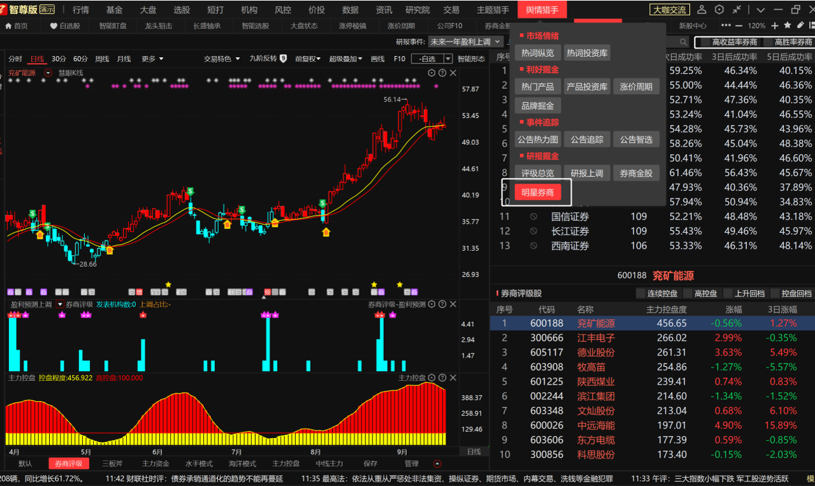This screenshot has width=815, height=486.
Task: Click the 江丰电子 stock name
Action: (x=596, y=338)
